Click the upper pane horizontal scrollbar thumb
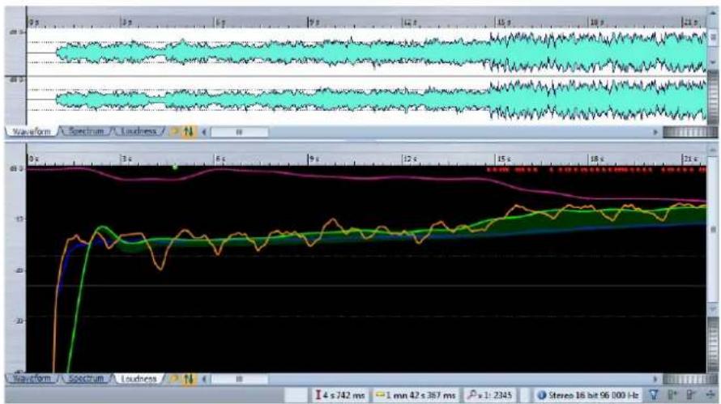The height and width of the screenshot is (404, 721). tap(239, 132)
